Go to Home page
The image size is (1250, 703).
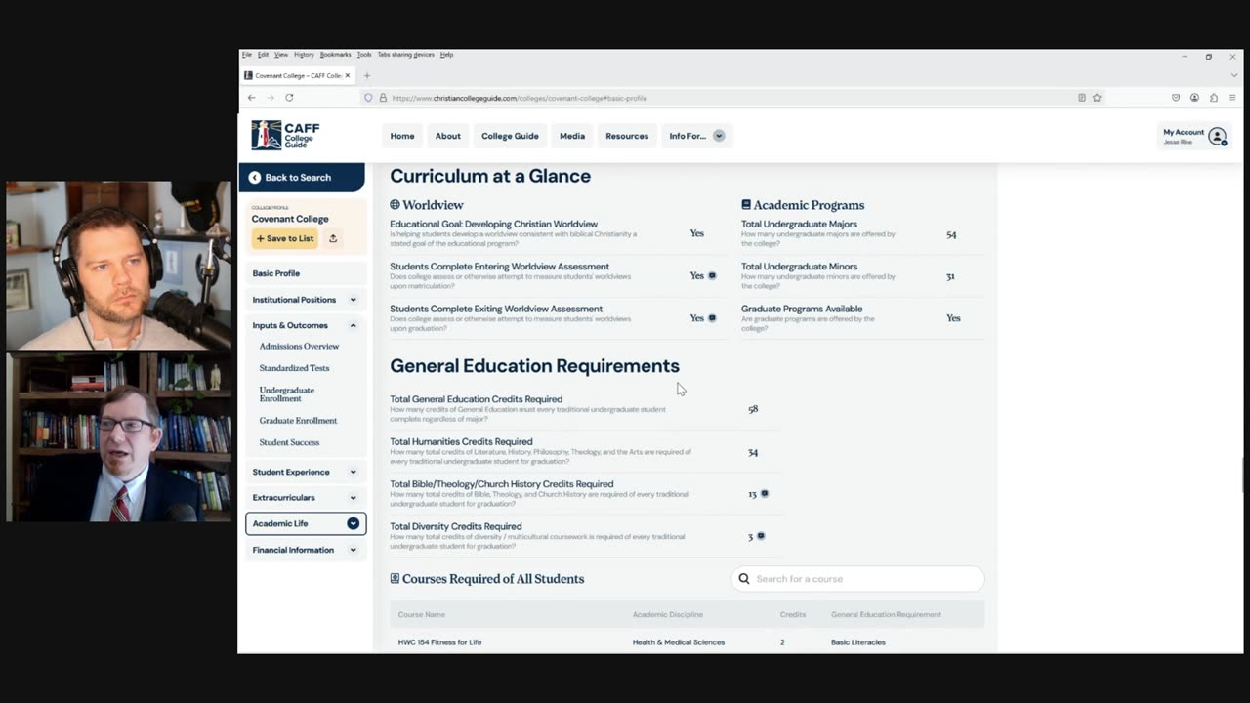pyautogui.click(x=402, y=136)
